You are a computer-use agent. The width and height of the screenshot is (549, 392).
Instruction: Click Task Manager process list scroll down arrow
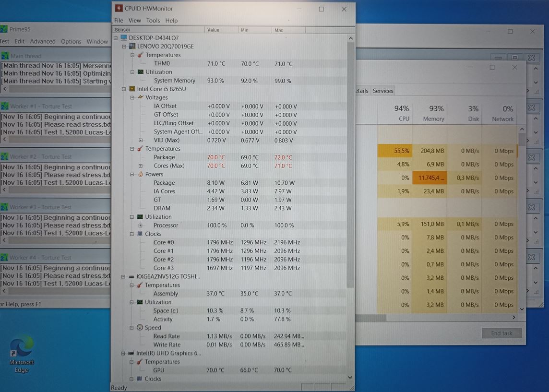(x=522, y=309)
